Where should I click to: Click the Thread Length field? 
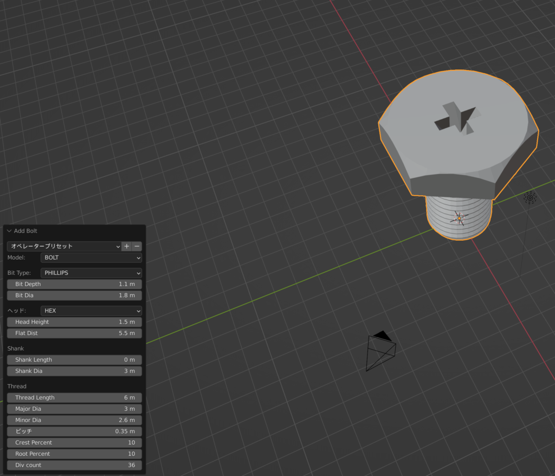(x=75, y=397)
